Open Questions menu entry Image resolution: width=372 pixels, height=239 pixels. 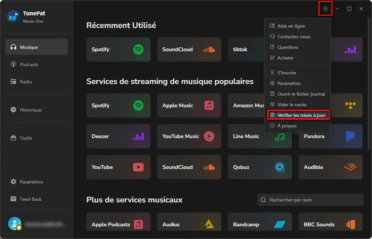[x=297, y=47]
